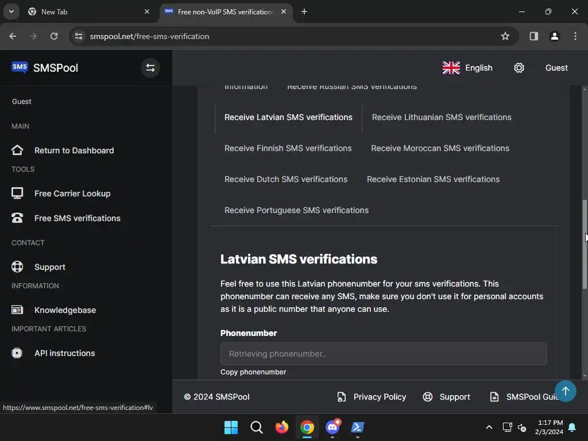
Task: View site information icon in address bar
Action: coord(79,36)
